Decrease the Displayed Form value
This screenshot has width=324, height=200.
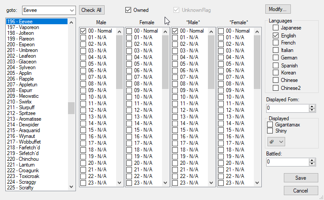click(x=312, y=110)
